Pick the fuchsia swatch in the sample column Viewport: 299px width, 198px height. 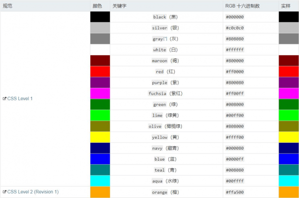289,94
